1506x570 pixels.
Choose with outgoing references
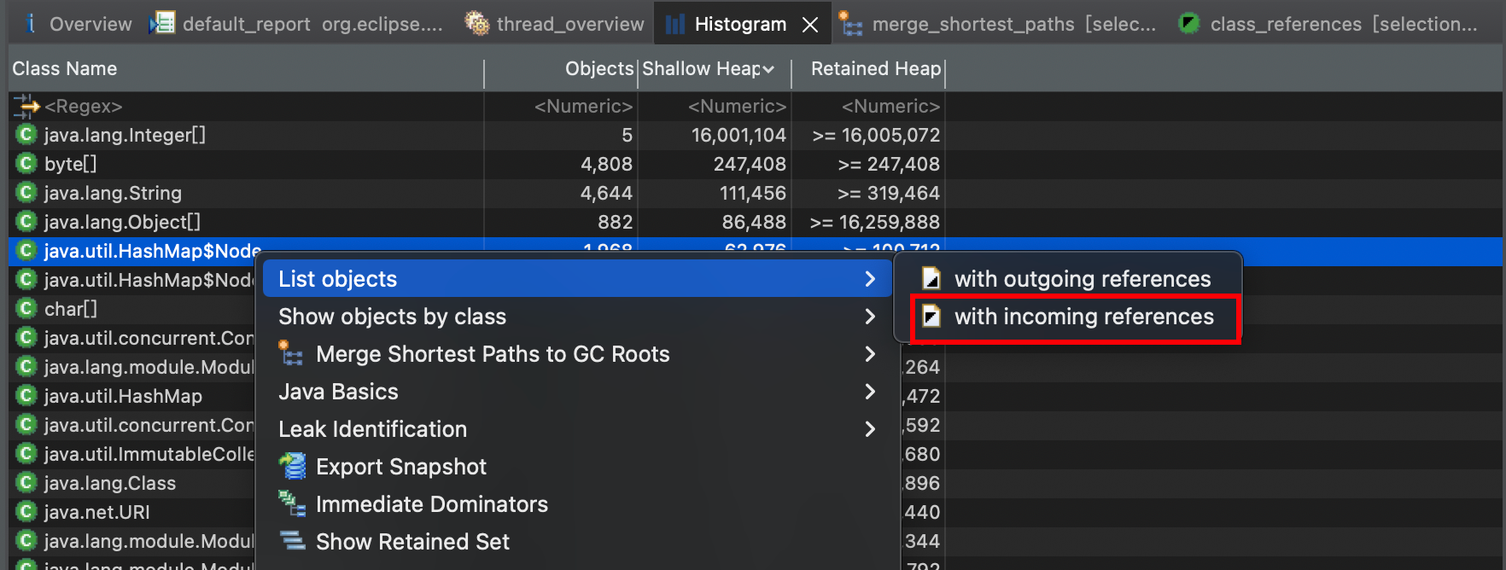click(x=1067, y=279)
